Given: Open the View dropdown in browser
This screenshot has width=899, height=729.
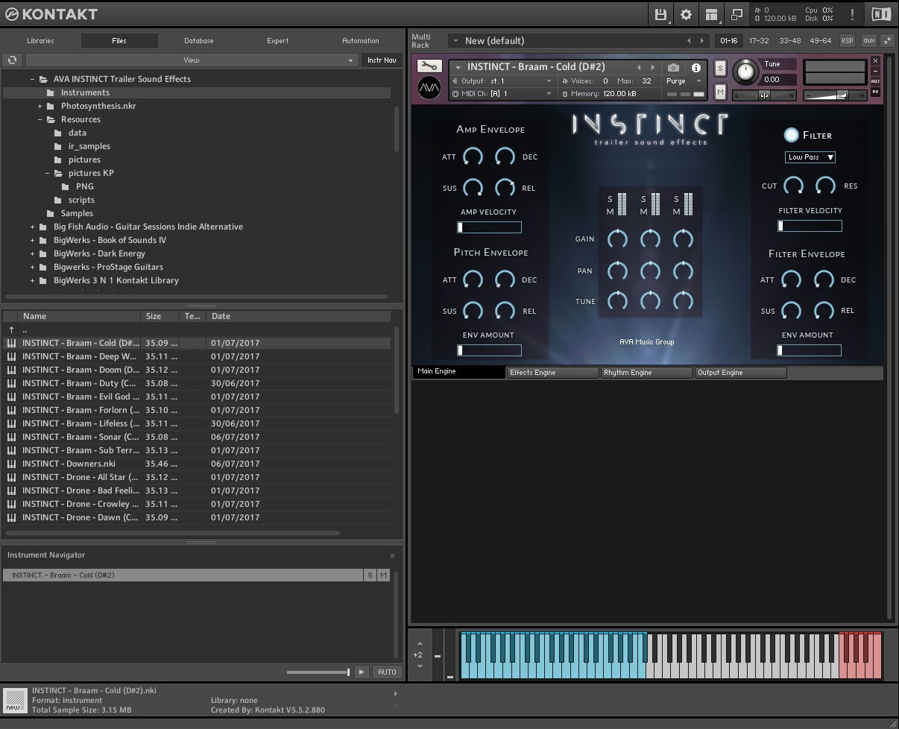Looking at the screenshot, I should (192, 60).
